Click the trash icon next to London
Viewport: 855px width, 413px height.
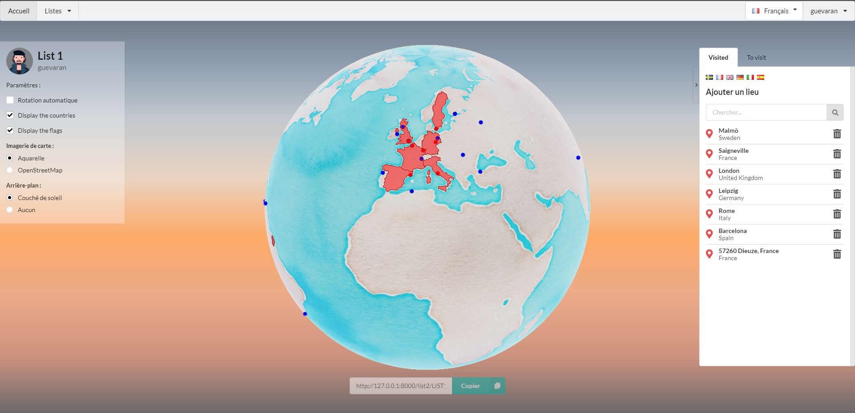coord(837,174)
